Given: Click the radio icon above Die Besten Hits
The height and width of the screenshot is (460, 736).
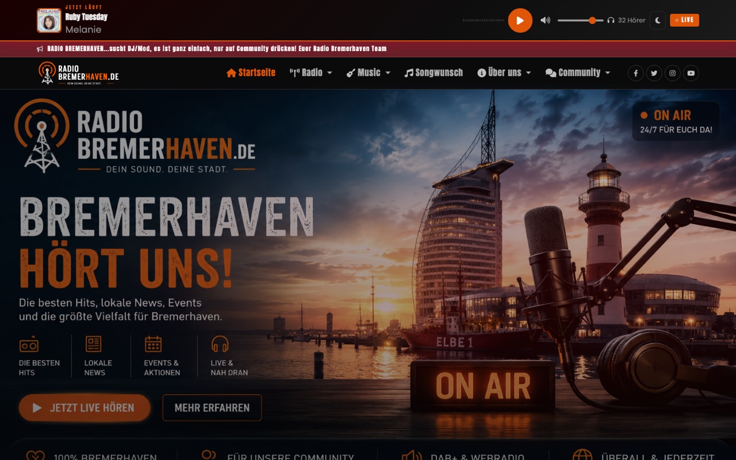Looking at the screenshot, I should pos(29,344).
